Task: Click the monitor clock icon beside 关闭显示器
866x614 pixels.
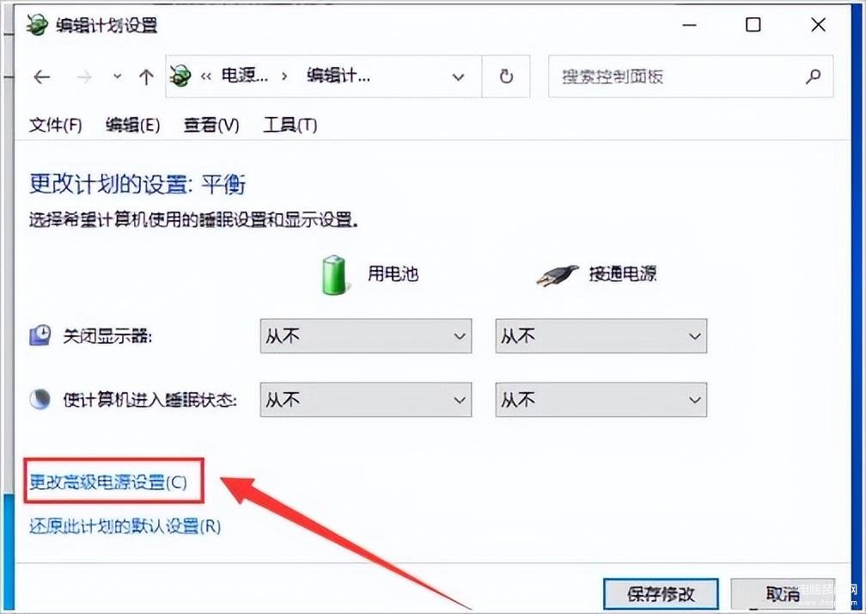Action: (x=40, y=335)
